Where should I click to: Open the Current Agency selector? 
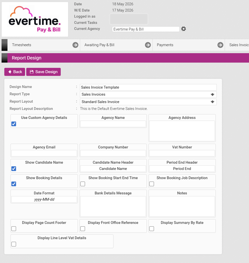146,29
